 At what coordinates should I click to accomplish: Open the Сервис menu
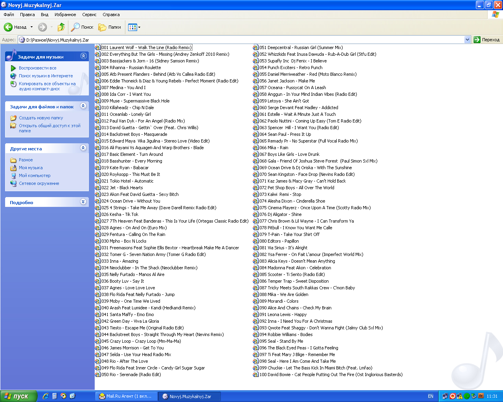point(89,15)
